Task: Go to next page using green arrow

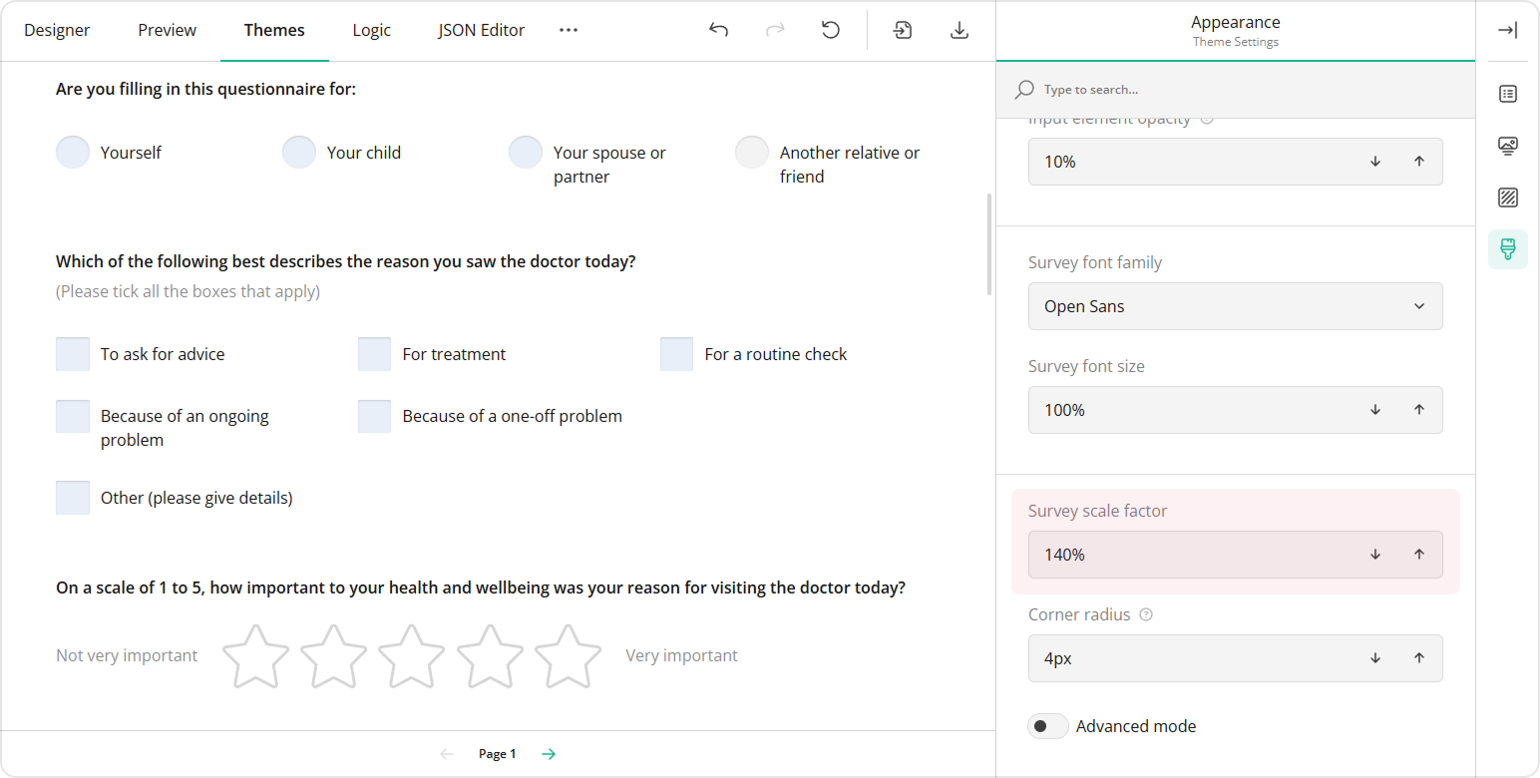Action: tap(549, 754)
